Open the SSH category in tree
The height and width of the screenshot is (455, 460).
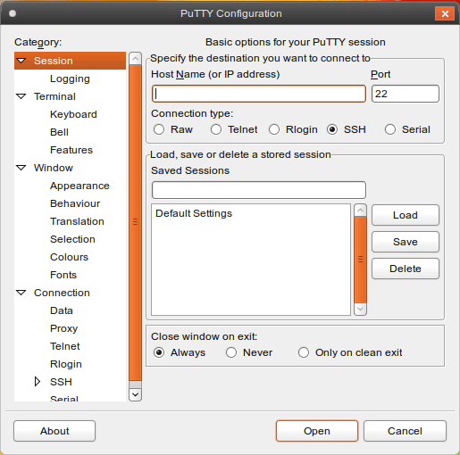[x=61, y=382]
